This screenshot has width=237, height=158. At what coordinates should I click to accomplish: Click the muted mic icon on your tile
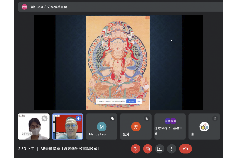[215, 118]
